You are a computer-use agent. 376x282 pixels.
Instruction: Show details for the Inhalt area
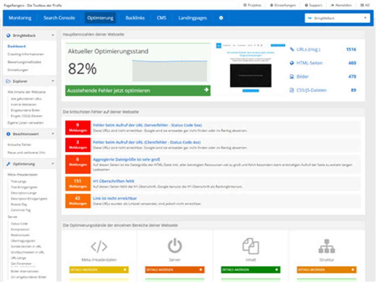[251, 269]
